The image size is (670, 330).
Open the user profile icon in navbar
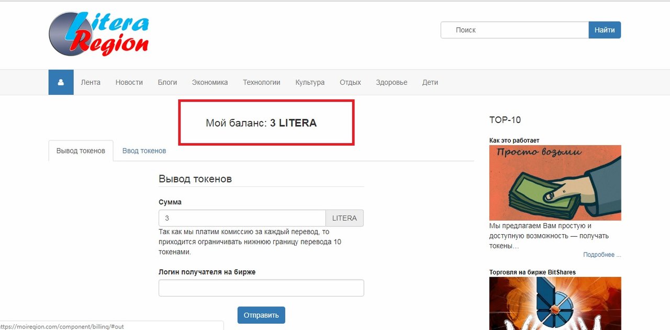tap(61, 82)
